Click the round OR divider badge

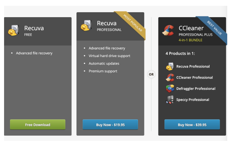pyautogui.click(x=151, y=74)
